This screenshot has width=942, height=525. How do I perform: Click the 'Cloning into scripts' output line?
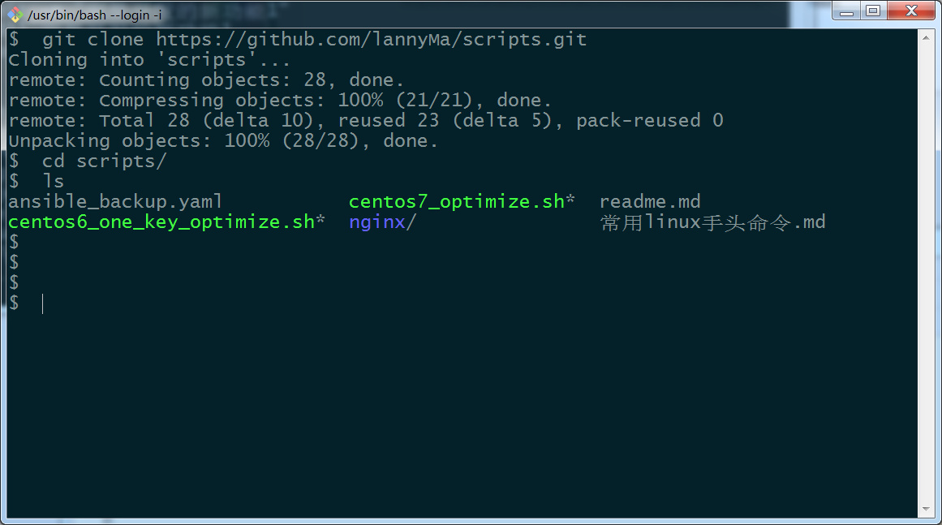149,60
